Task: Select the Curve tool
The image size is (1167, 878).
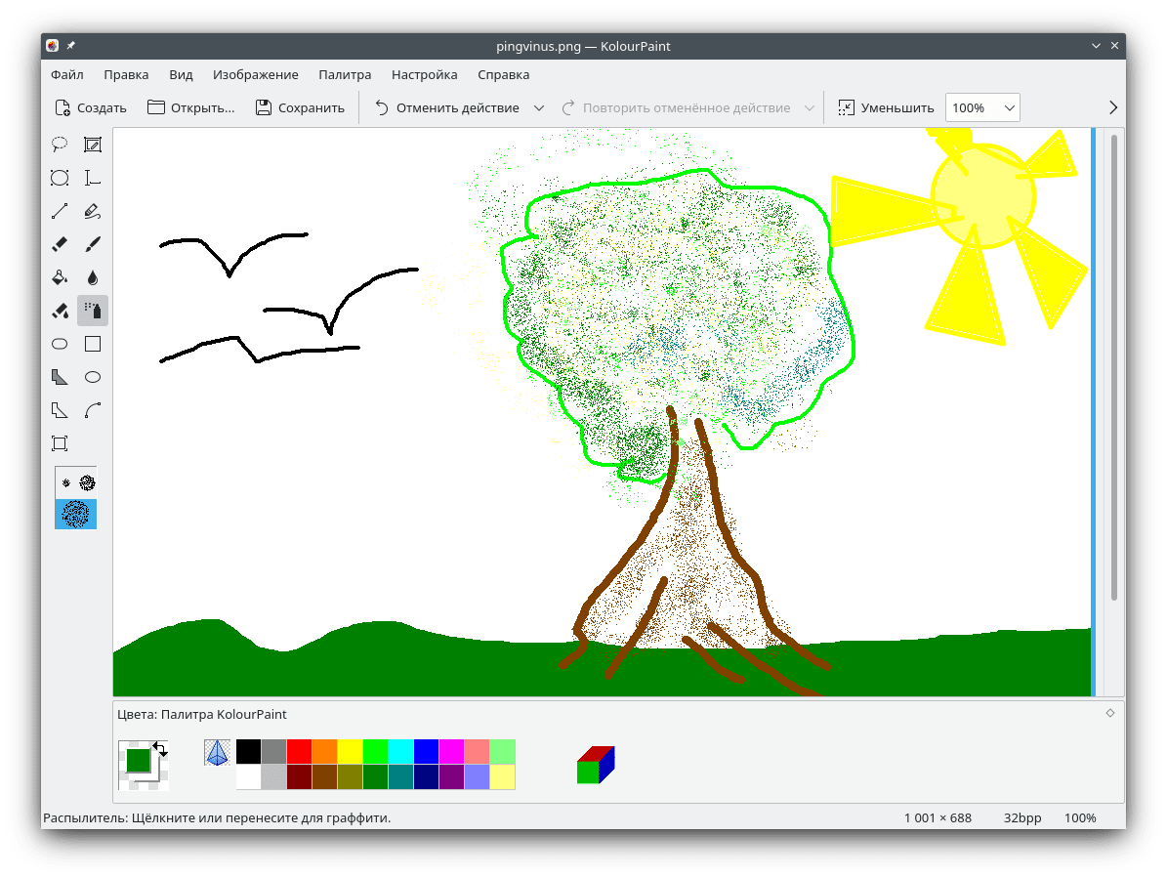Action: [93, 410]
